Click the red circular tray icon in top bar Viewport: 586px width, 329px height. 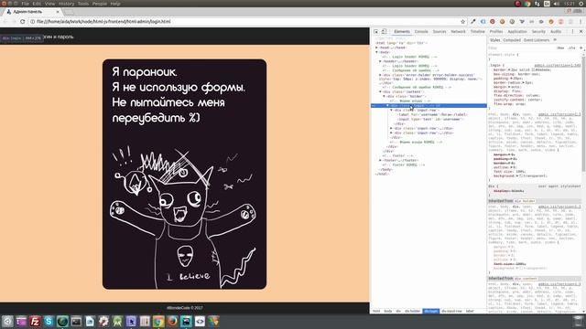[517, 4]
